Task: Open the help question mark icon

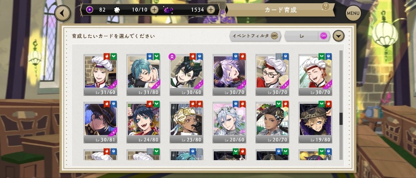Action: (x=325, y=6)
